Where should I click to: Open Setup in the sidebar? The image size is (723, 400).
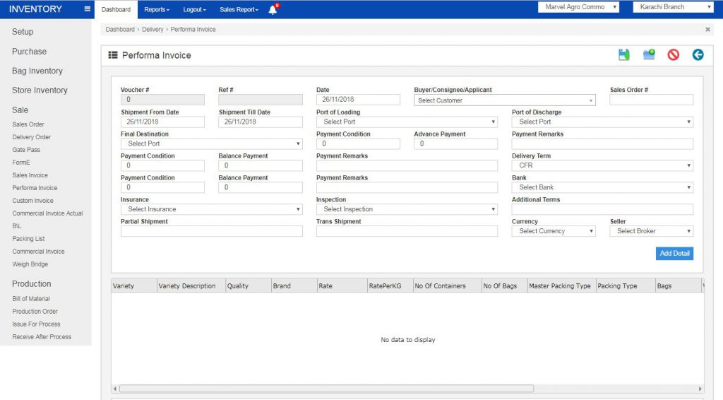pyautogui.click(x=23, y=32)
